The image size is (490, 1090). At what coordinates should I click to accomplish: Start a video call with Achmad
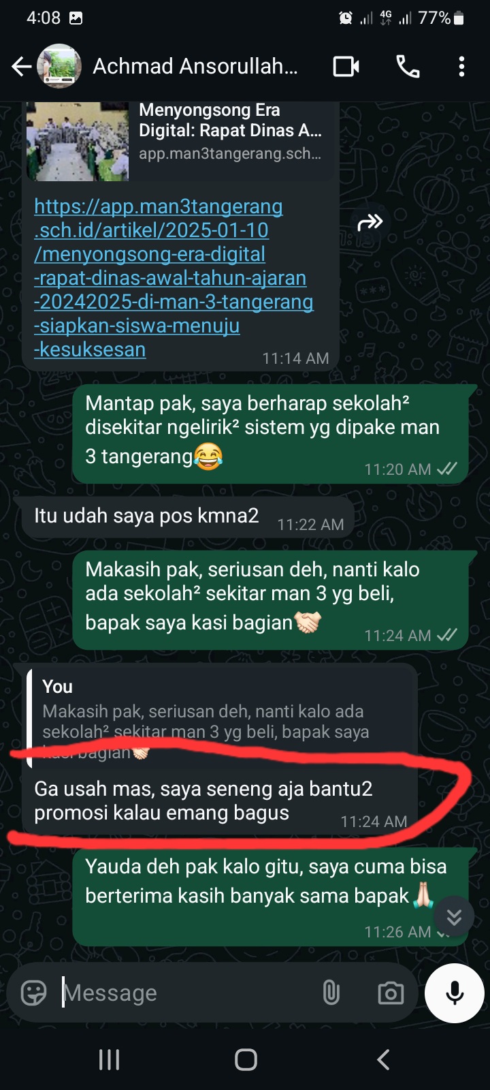coord(346,66)
